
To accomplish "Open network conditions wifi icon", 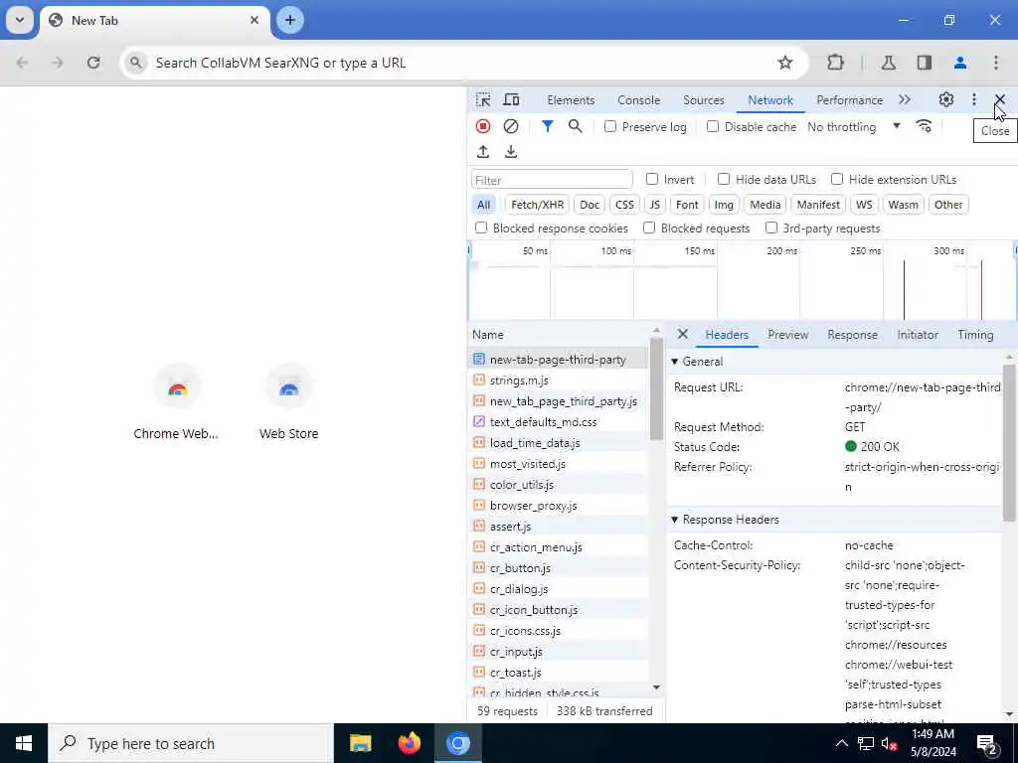I will (924, 126).
